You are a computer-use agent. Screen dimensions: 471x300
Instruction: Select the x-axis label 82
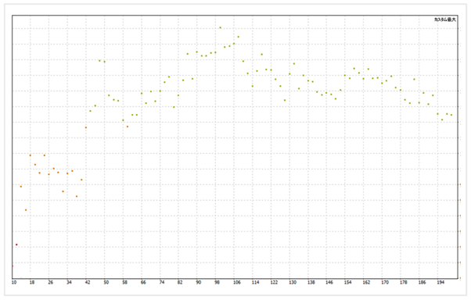(180, 282)
